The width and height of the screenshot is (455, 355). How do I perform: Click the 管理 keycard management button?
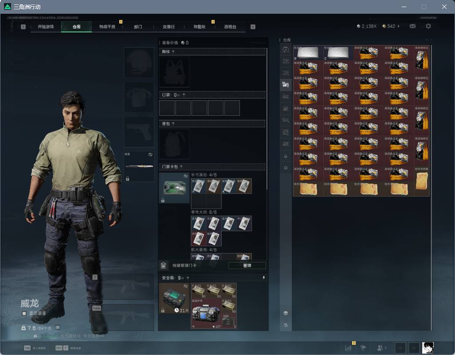click(247, 265)
